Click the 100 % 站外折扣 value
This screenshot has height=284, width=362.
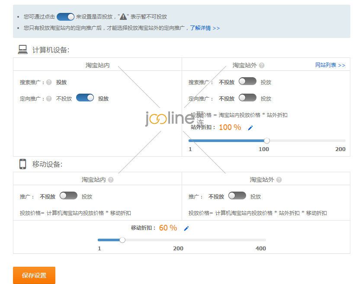click(x=230, y=127)
